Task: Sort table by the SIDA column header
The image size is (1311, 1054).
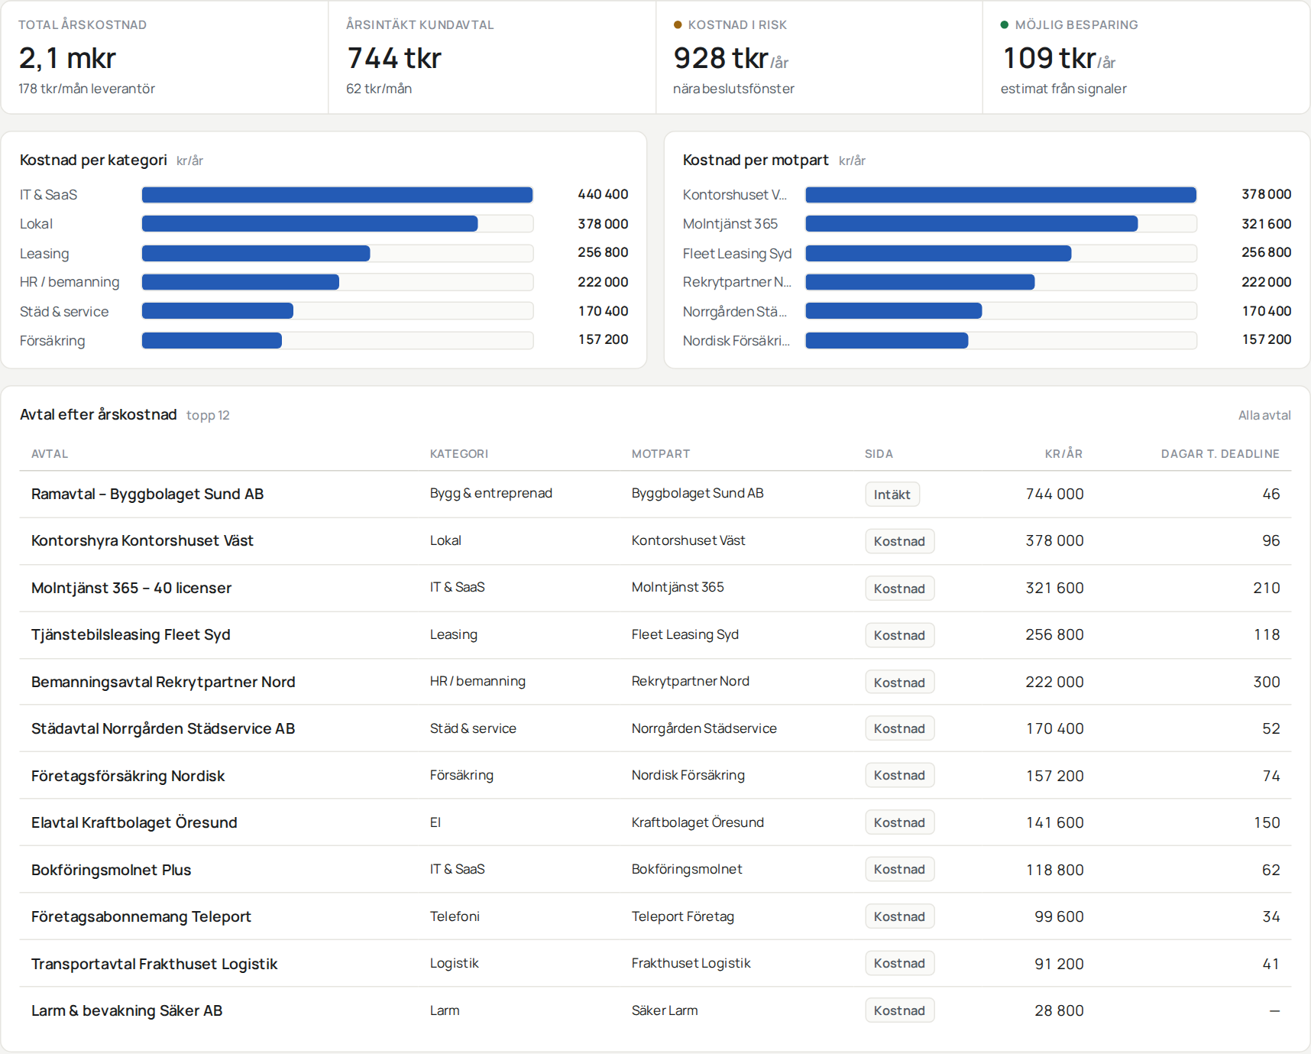Action: 879,454
